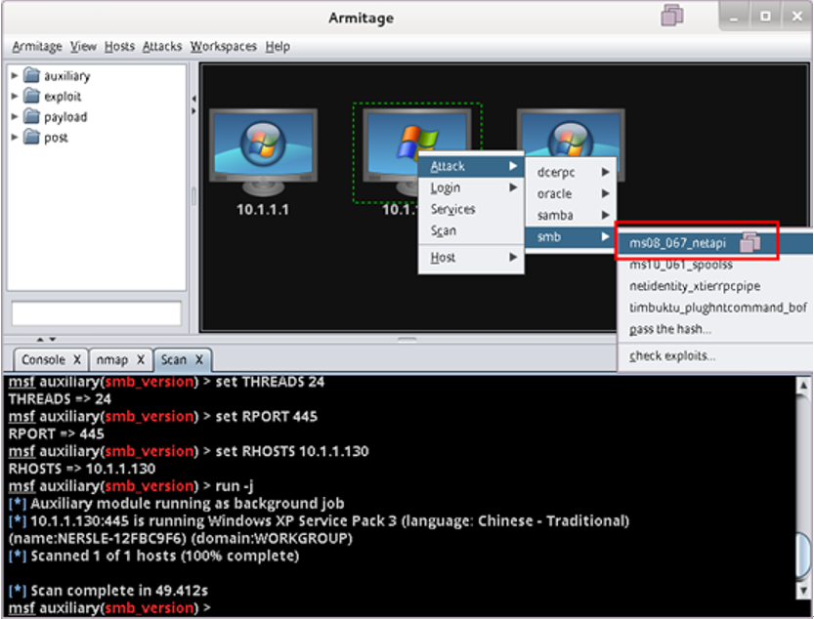Select timbuktu_plughntcommand_bof exploit entry
Image resolution: width=814 pixels, height=619 pixels.
pos(715,308)
